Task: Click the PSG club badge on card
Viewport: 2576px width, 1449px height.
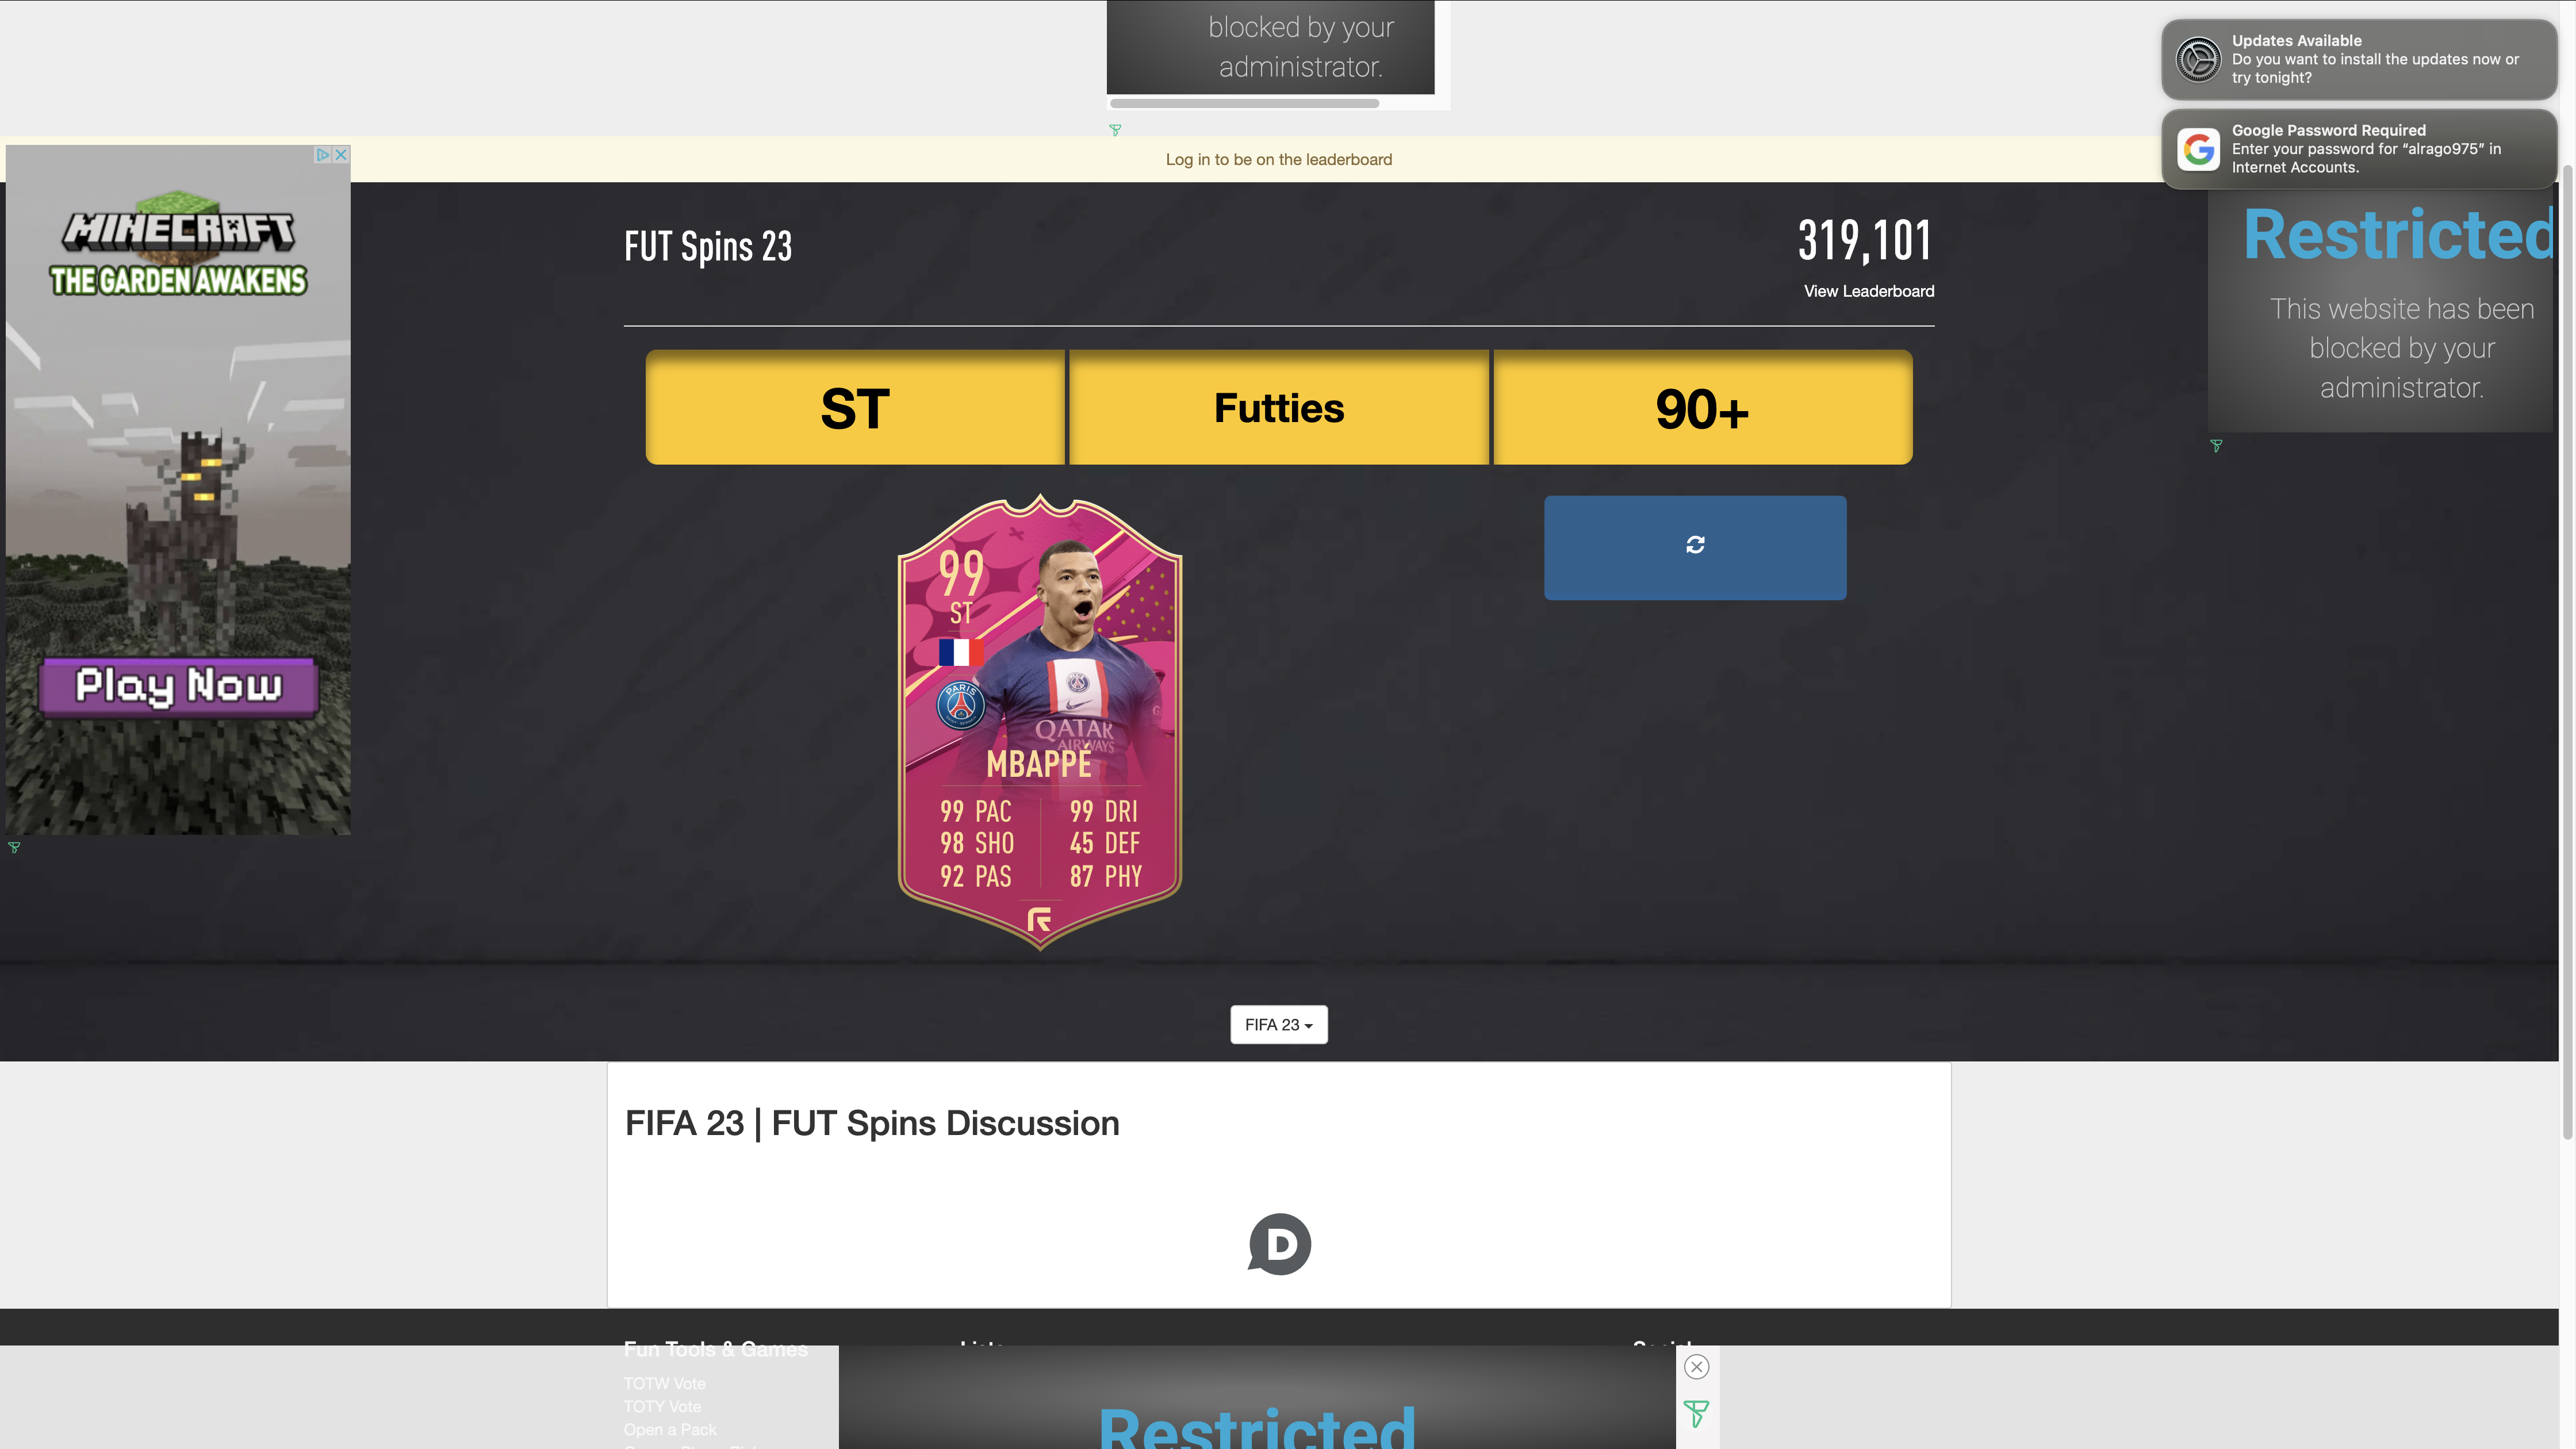Action: click(x=960, y=705)
